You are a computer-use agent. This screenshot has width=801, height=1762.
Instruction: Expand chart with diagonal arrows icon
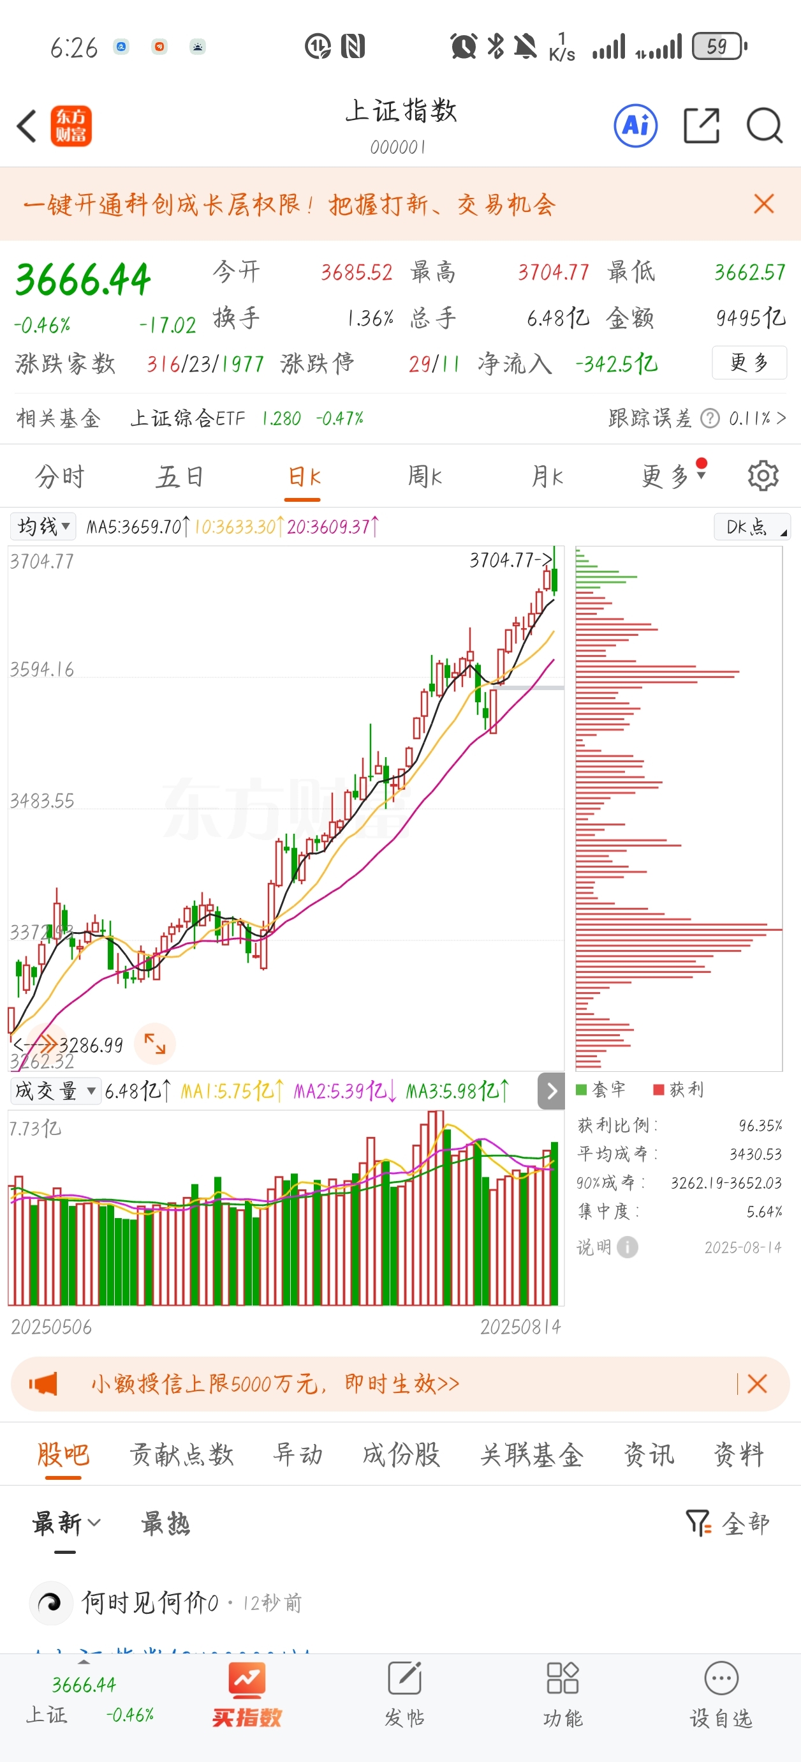(155, 1044)
